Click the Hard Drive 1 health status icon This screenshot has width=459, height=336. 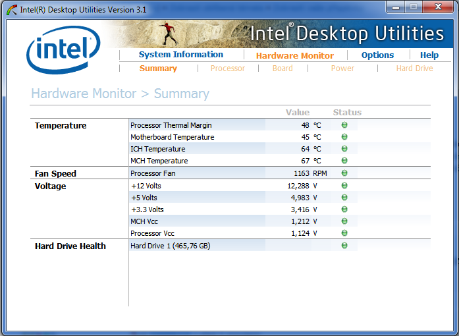pos(344,246)
